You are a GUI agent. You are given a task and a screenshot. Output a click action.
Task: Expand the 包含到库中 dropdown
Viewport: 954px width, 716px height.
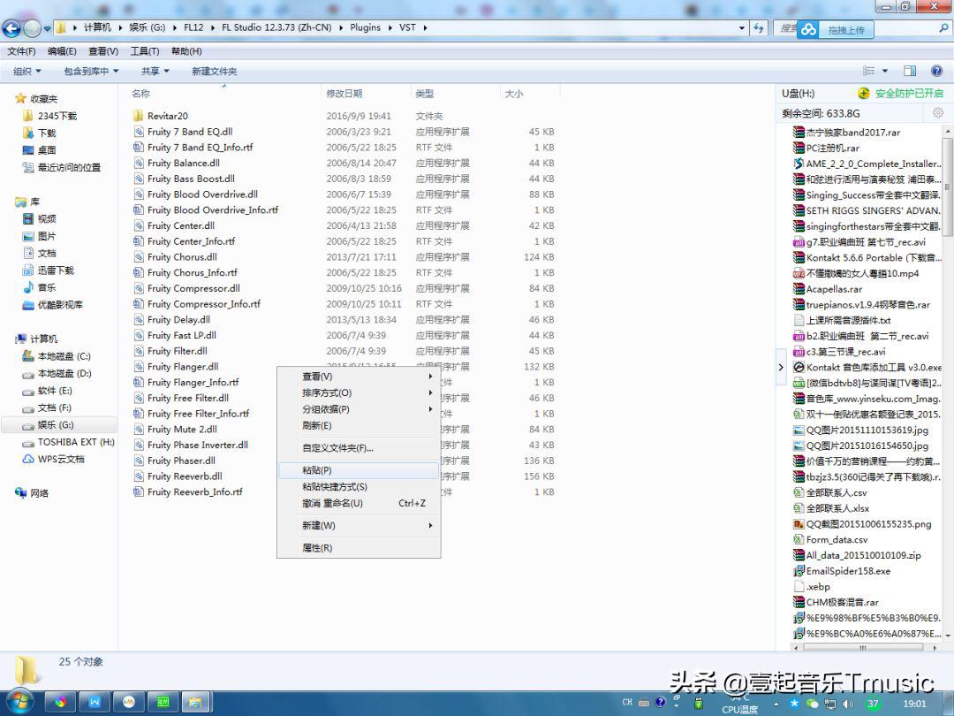90,71
